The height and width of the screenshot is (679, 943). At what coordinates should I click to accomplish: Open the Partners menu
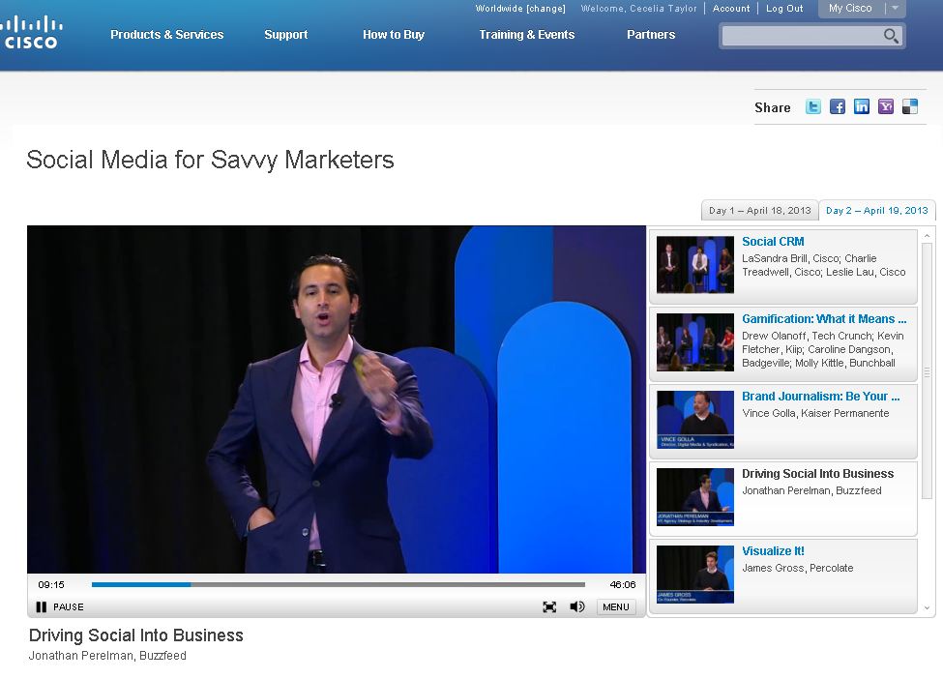(x=651, y=34)
